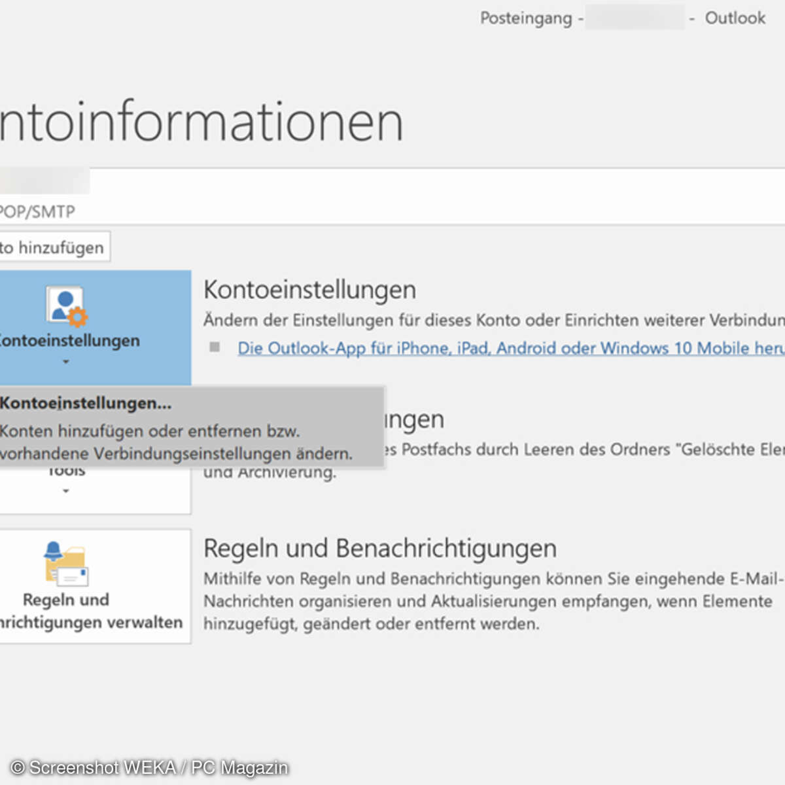Select the 'Regeln und Benachrichtigungen' section heading
The height and width of the screenshot is (785, 785).
pyautogui.click(x=380, y=548)
